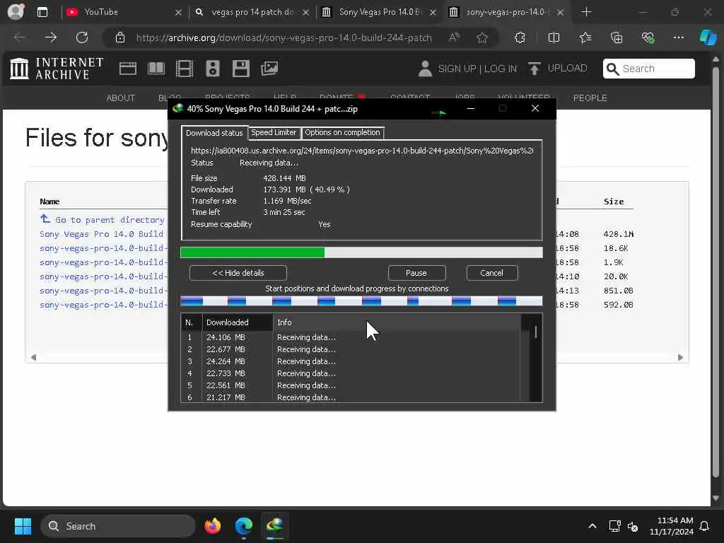Open the Collections icon
This screenshot has height=543, width=724.
click(617, 37)
